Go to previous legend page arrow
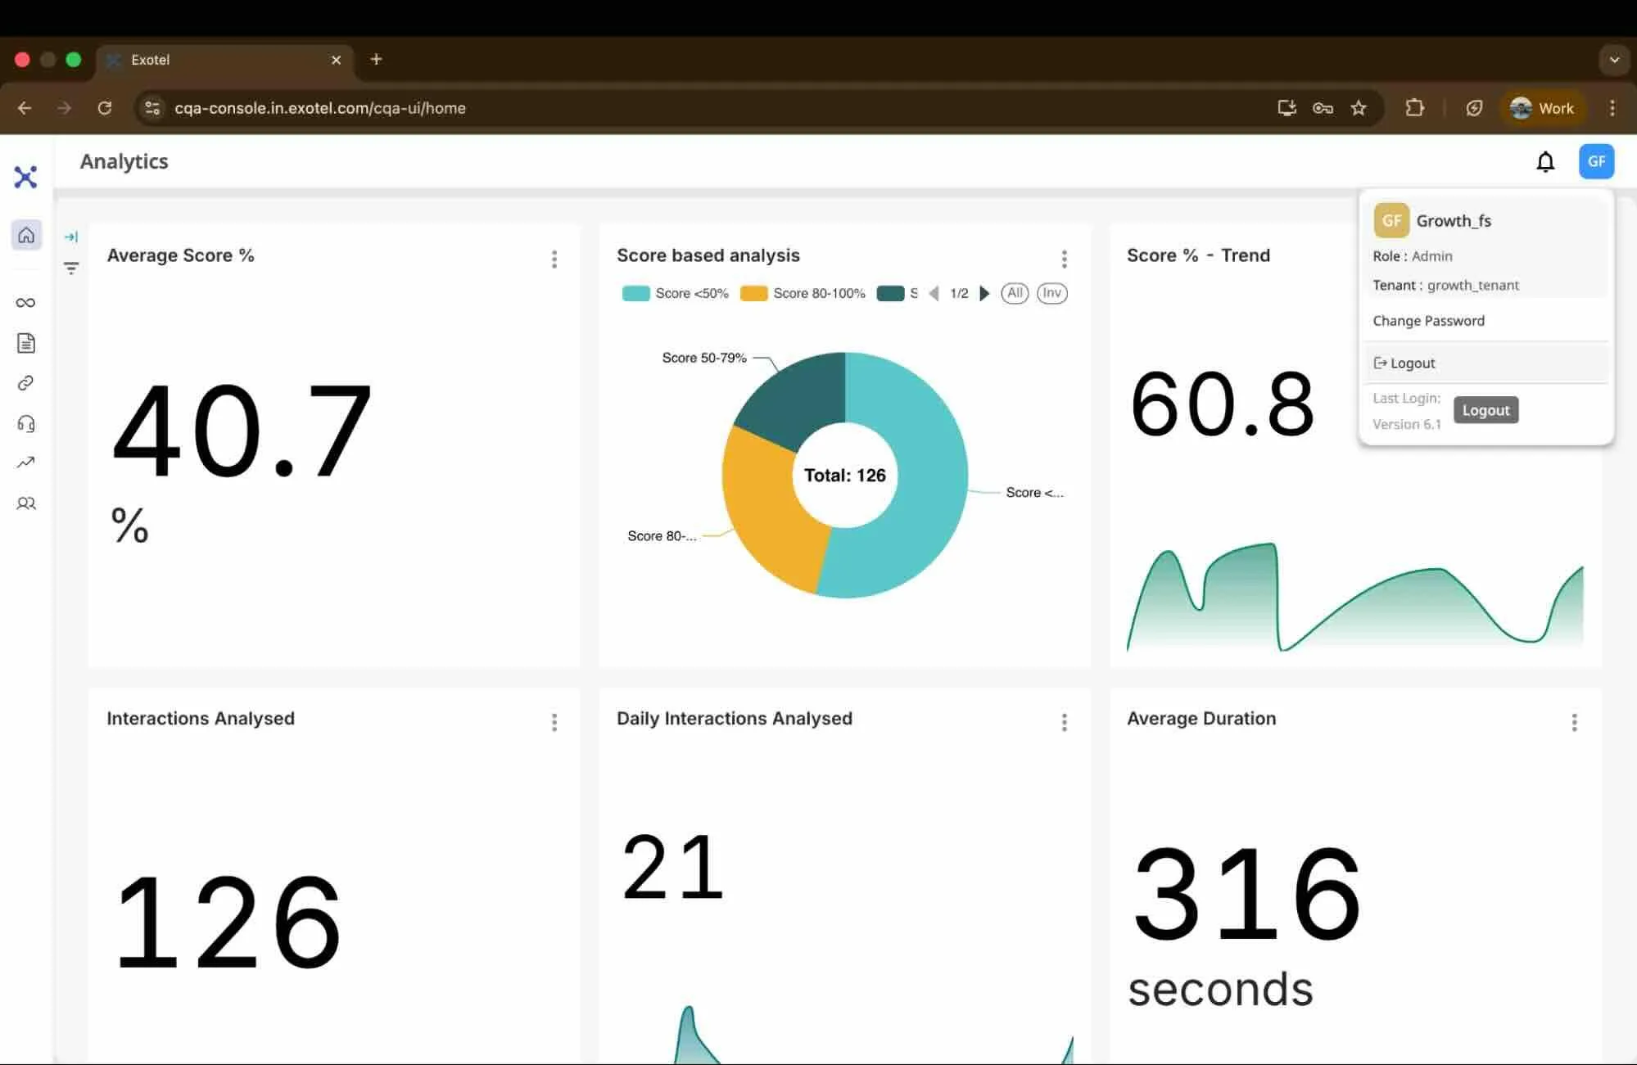Image resolution: width=1637 pixels, height=1065 pixels. (x=934, y=293)
